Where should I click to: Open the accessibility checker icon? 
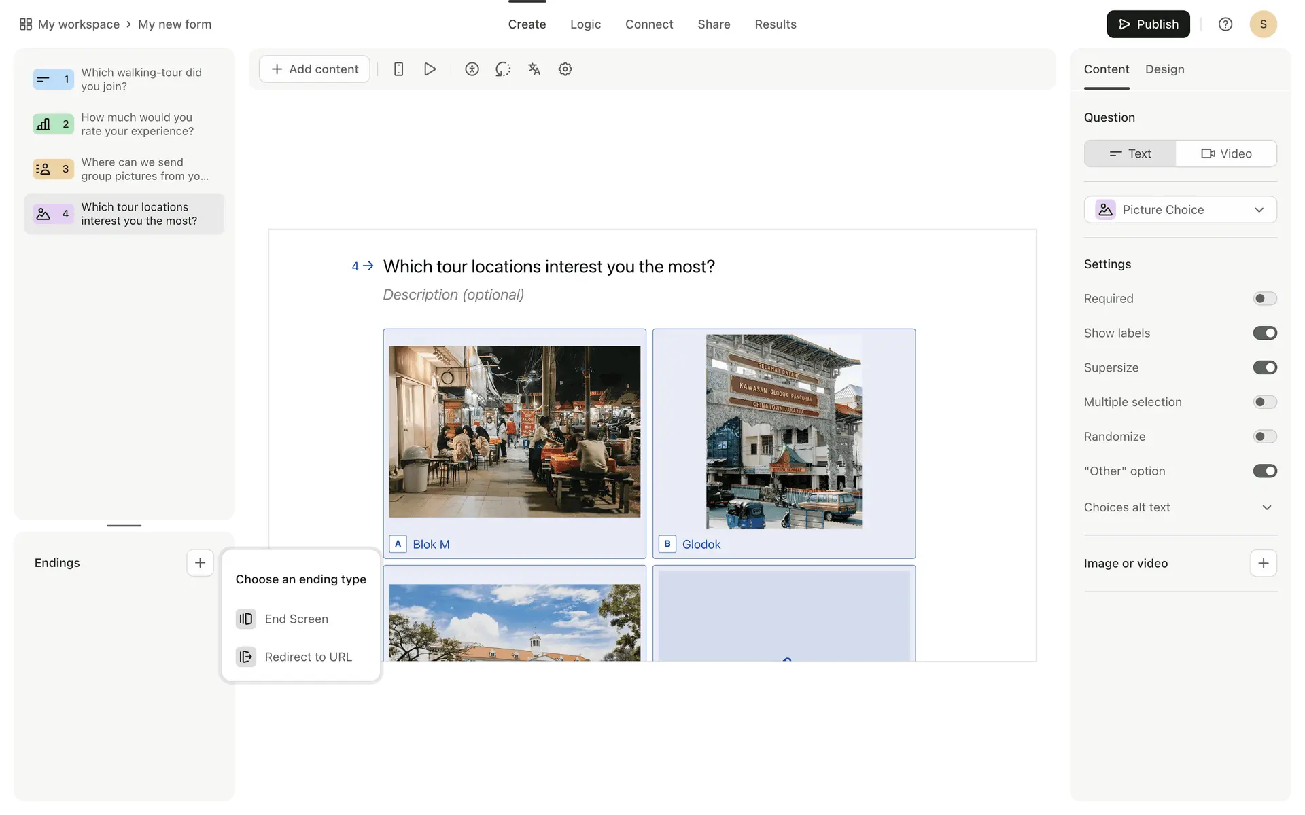(x=472, y=69)
